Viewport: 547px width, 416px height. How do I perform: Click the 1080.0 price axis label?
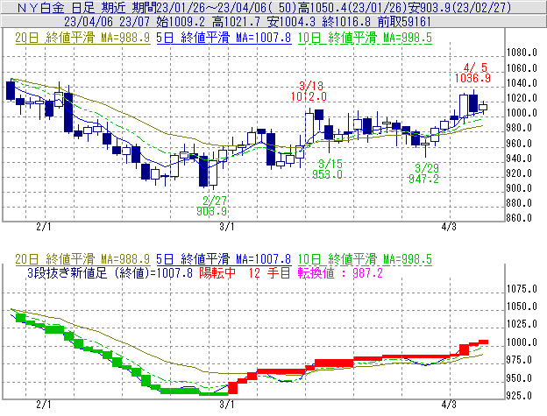(522, 53)
